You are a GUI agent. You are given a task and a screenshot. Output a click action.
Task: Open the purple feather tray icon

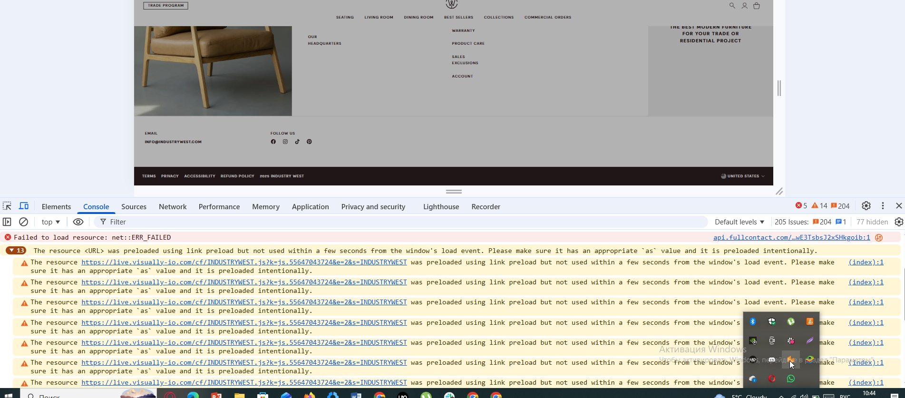810,340
